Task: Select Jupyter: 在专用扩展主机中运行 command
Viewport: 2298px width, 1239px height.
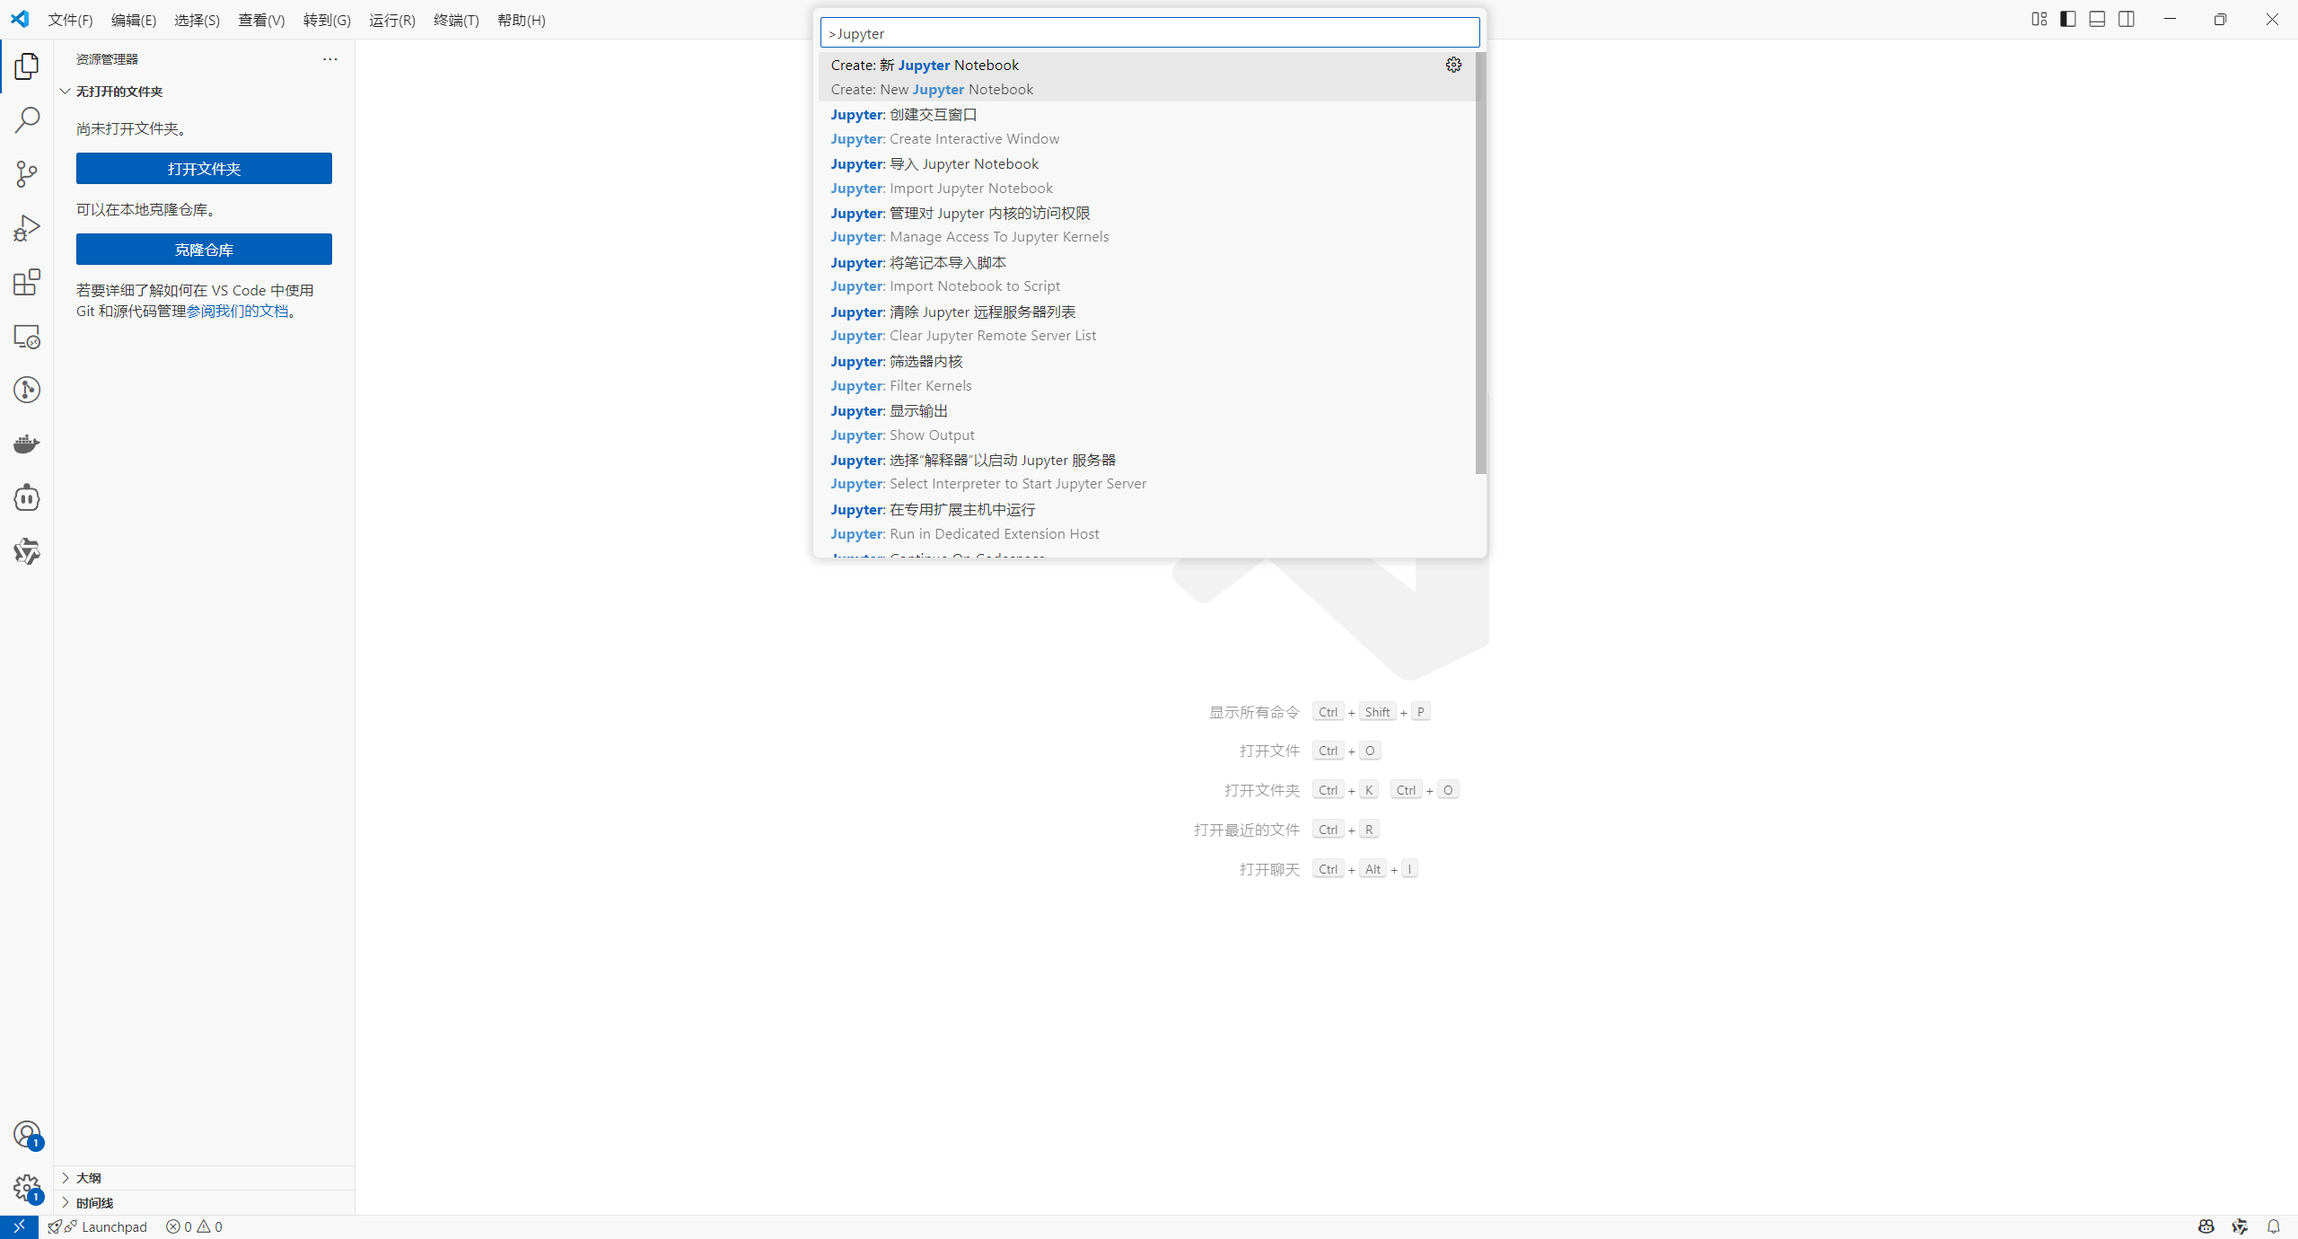Action: click(x=1147, y=522)
